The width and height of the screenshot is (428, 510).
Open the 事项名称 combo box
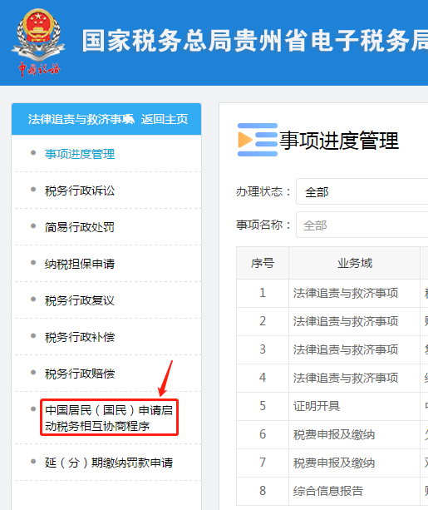pyautogui.click(x=362, y=225)
